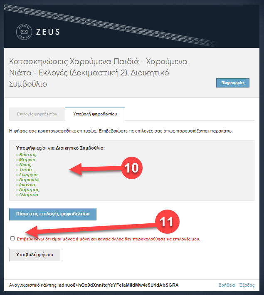Screen dimensions: 264x295
Task: Click the red confirmation text starting with Επιβεβαιώνω
Action: point(108,239)
